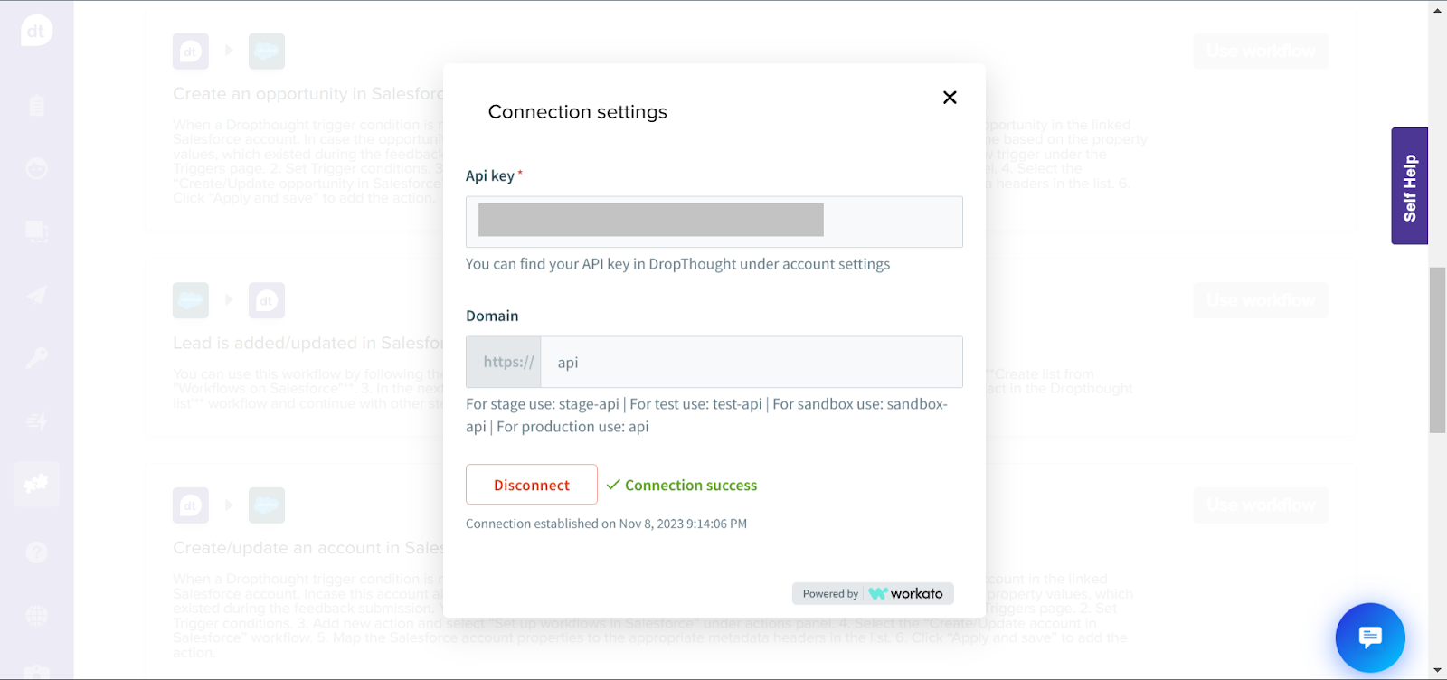Open the clipboard surveys icon in sidebar
Image resolution: width=1447 pixels, height=680 pixels.
(x=36, y=106)
